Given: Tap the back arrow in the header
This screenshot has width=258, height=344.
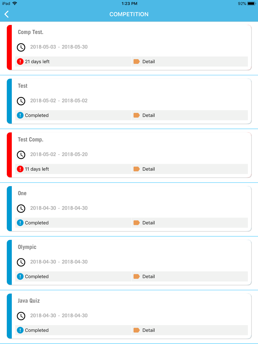Looking at the screenshot, I should tap(7, 14).
